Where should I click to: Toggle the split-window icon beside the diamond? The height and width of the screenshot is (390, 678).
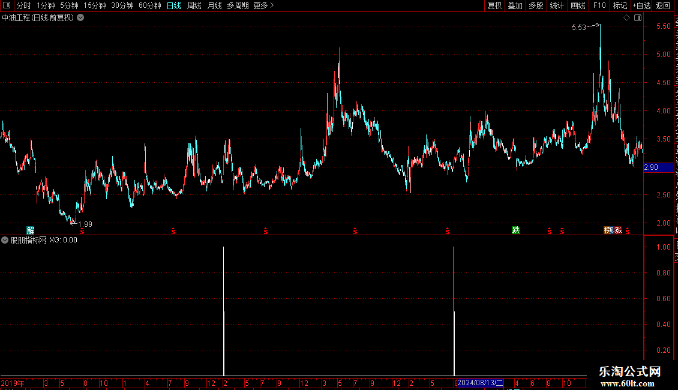point(638,18)
